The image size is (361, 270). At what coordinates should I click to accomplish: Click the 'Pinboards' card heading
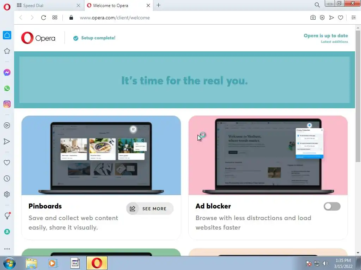pos(45,206)
